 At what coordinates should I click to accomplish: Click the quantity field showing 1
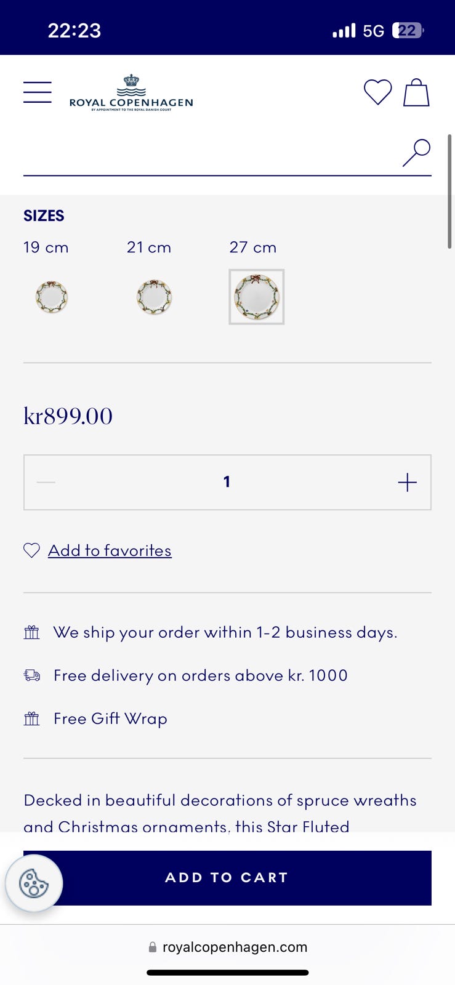pos(227,482)
